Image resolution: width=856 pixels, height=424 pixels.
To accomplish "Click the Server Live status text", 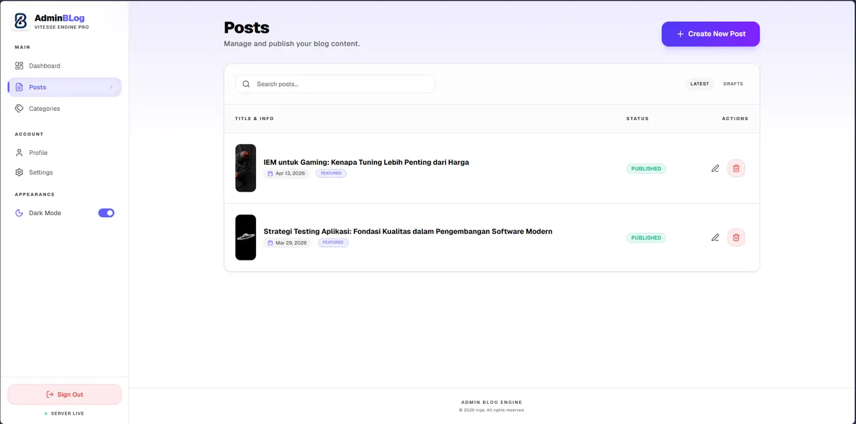I will [68, 414].
